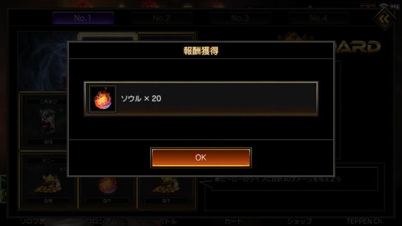
Task: Switch to the No.1 board tab
Action: click(x=83, y=18)
